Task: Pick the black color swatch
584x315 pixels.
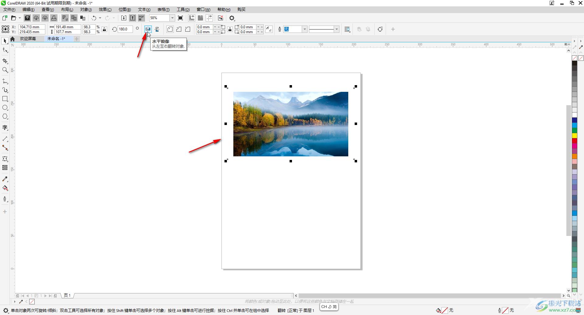Action: [575, 63]
